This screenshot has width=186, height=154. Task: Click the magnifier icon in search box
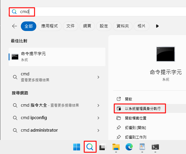click(x=14, y=12)
